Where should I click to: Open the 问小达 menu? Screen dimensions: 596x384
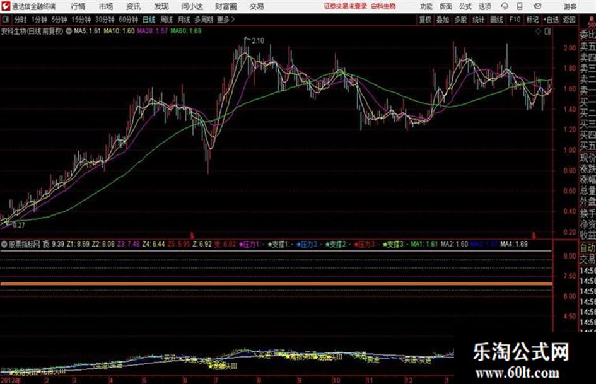pyautogui.click(x=192, y=6)
